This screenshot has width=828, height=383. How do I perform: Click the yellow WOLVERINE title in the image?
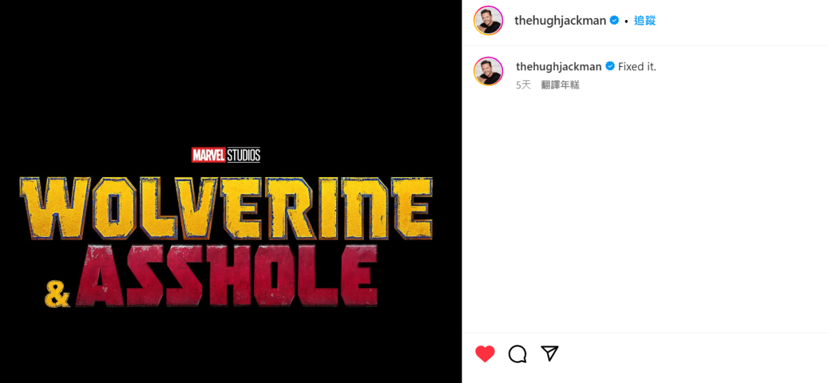click(x=226, y=207)
